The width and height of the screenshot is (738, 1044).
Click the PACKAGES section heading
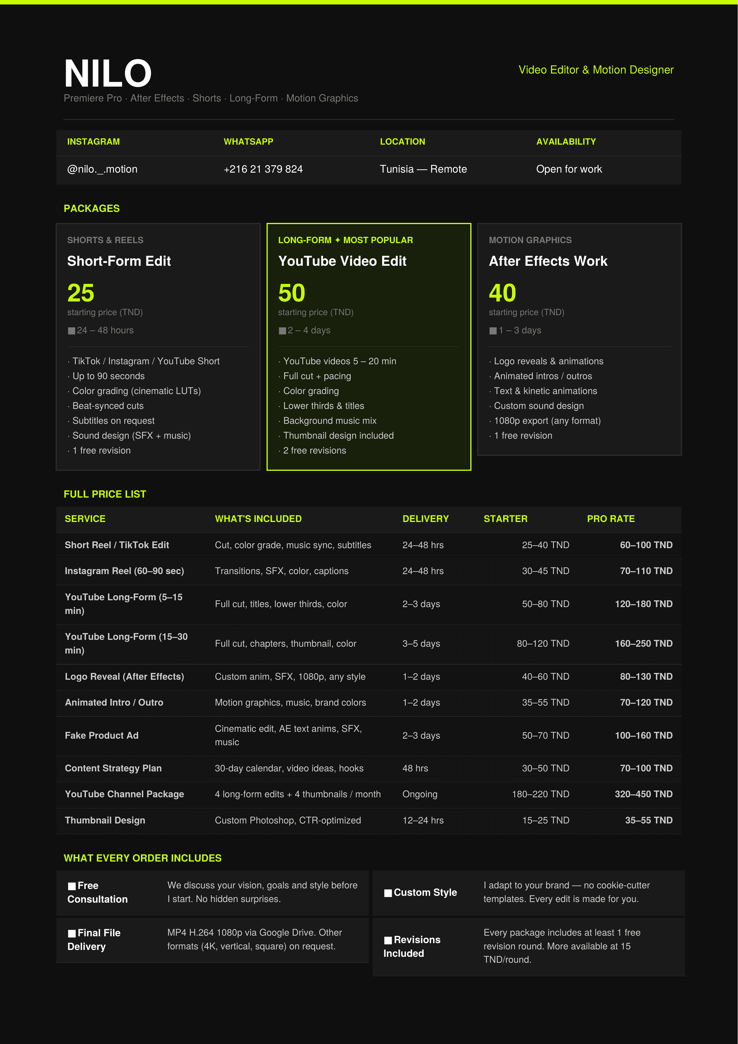click(91, 208)
